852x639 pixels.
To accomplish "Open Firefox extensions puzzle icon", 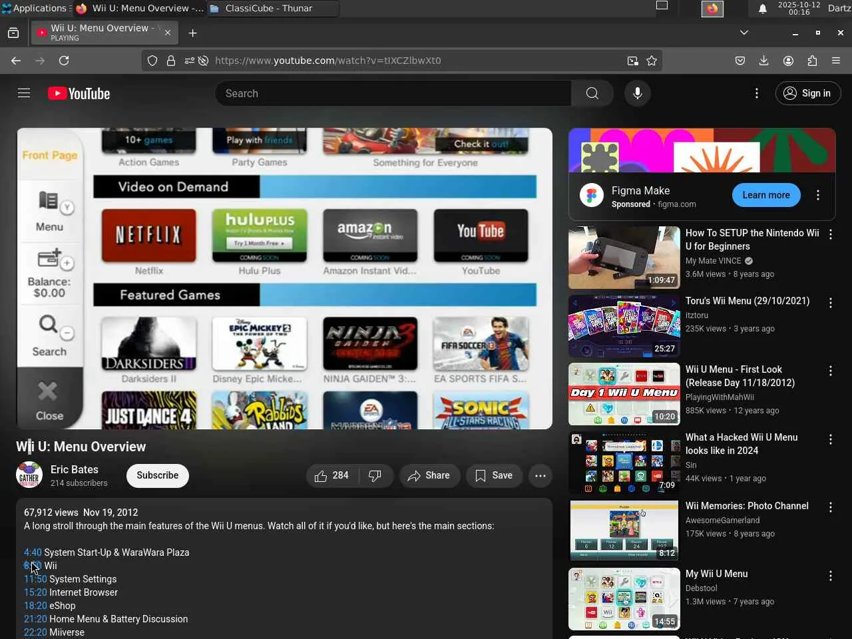I will (x=812, y=61).
